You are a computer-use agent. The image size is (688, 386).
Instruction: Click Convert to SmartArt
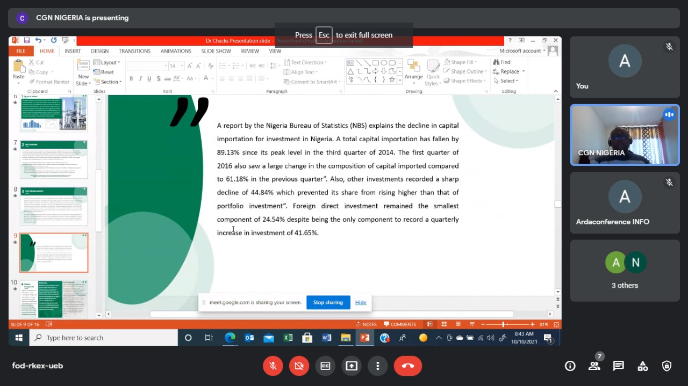coord(312,82)
